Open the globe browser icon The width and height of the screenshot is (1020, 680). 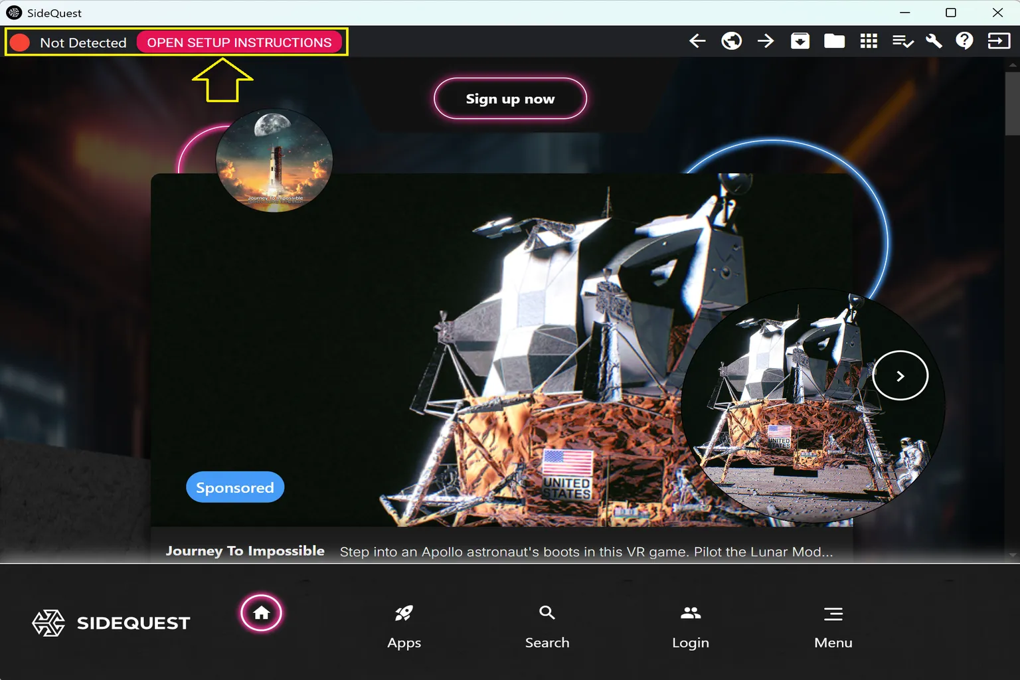pyautogui.click(x=731, y=41)
